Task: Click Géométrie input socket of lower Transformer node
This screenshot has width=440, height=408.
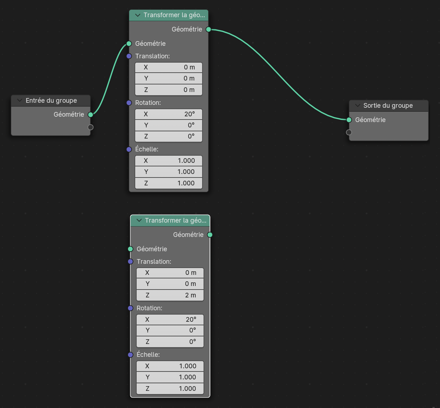Action: [131, 249]
